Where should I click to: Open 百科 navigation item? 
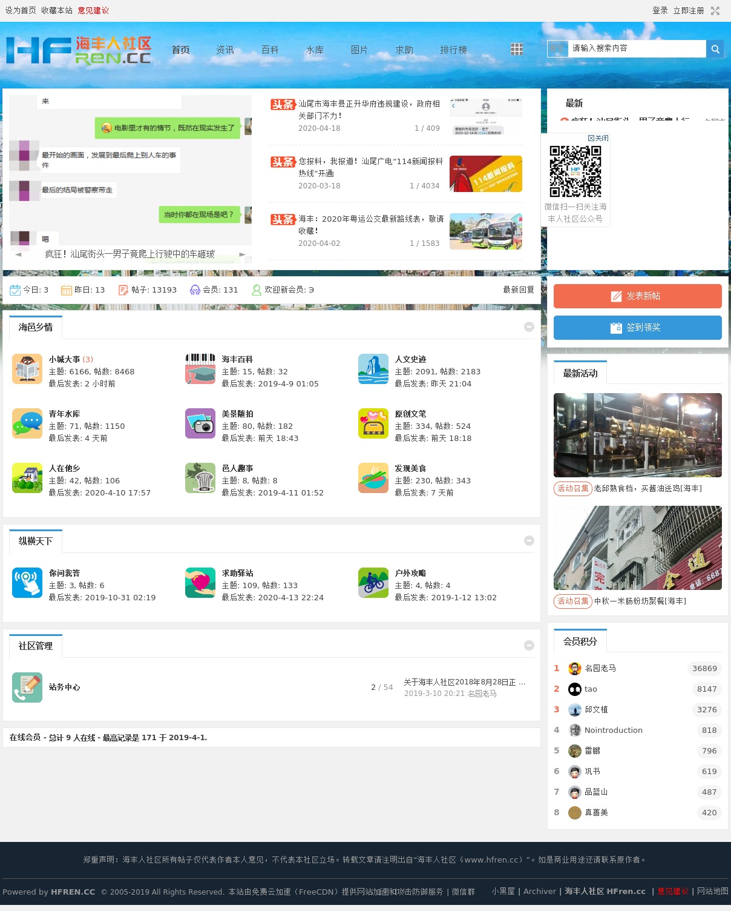(270, 50)
